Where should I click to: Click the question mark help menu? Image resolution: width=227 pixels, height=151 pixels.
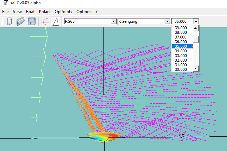pos(96,12)
